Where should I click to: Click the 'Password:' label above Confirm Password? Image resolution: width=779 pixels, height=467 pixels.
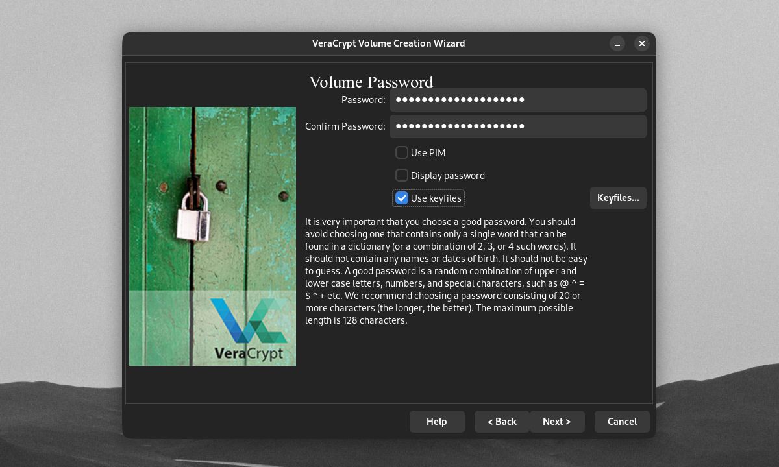(x=364, y=100)
